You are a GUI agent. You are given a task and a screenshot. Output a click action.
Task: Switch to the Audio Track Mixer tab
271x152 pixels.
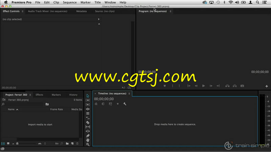48,11
